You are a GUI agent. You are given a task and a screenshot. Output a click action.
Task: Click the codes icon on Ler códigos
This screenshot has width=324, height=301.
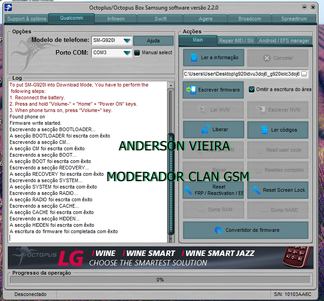(264, 130)
